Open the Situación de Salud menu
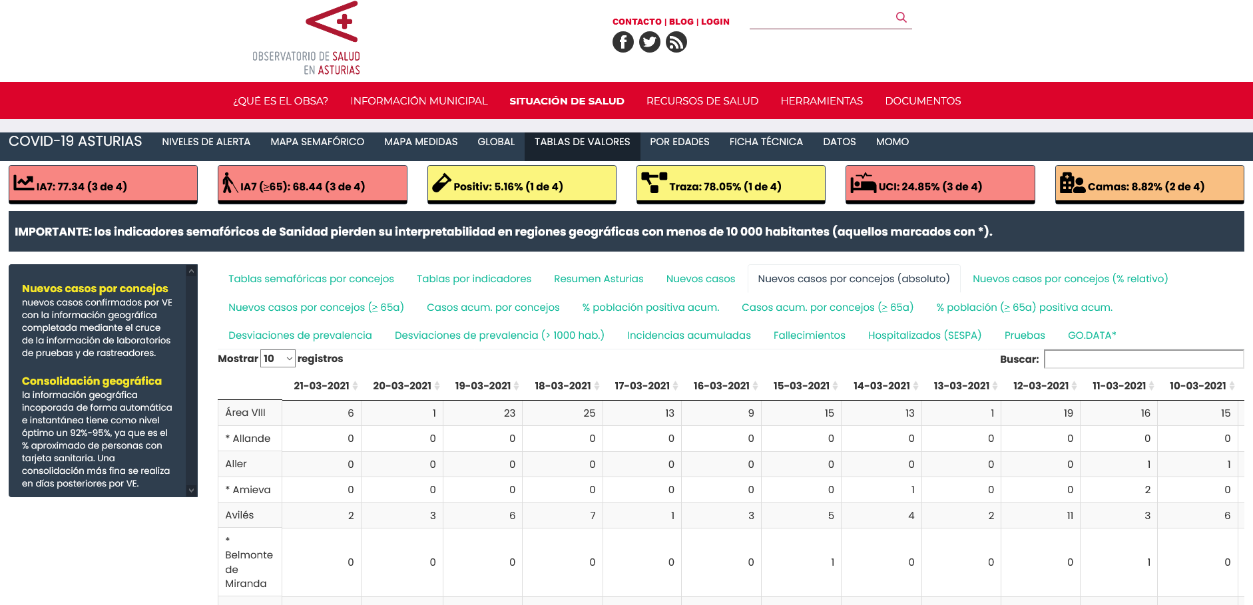 (x=567, y=101)
